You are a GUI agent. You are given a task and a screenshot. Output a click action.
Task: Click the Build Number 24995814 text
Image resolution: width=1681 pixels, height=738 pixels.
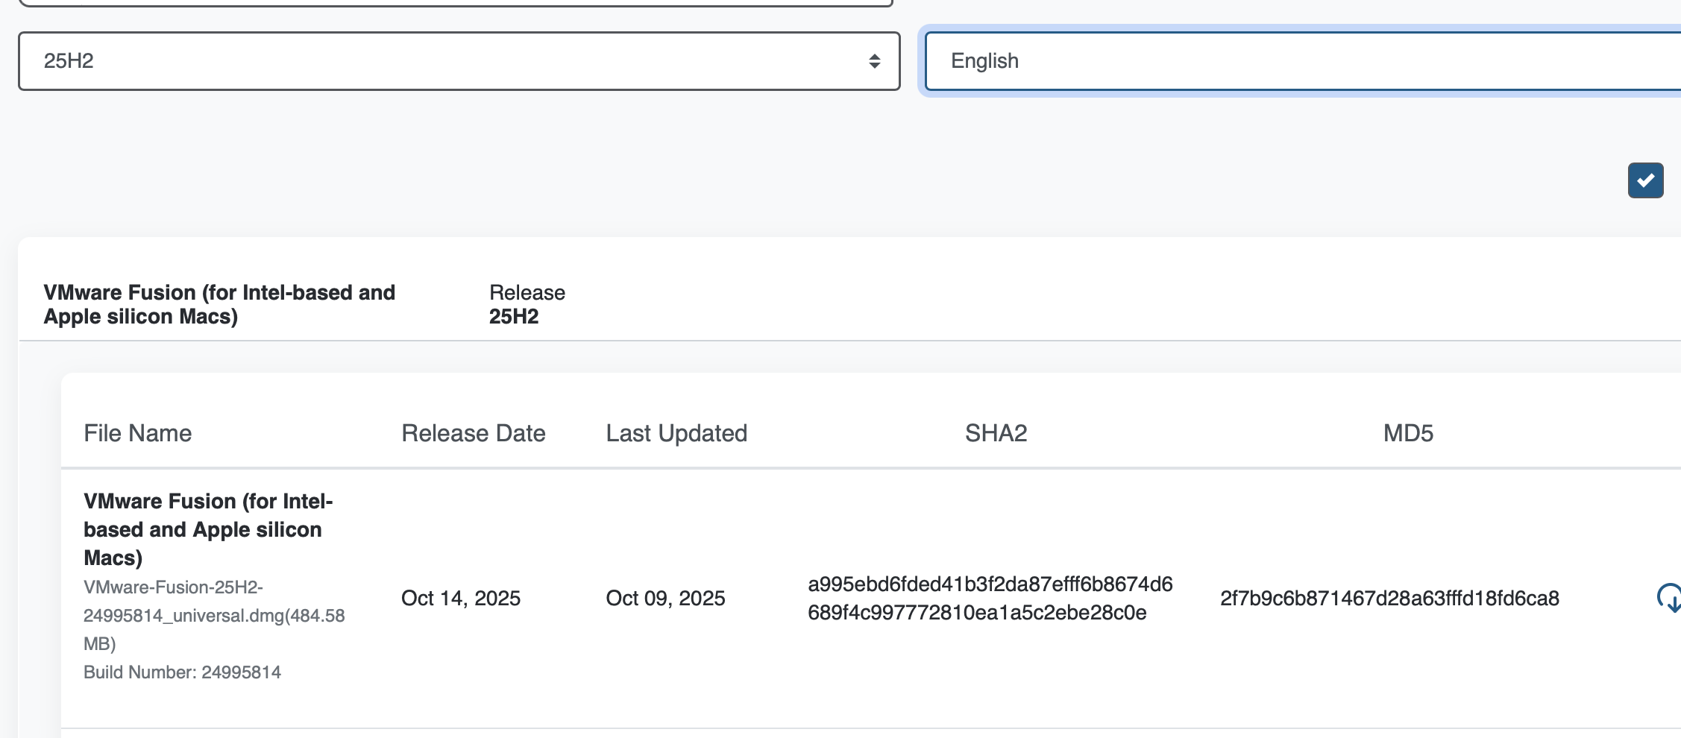(x=182, y=672)
